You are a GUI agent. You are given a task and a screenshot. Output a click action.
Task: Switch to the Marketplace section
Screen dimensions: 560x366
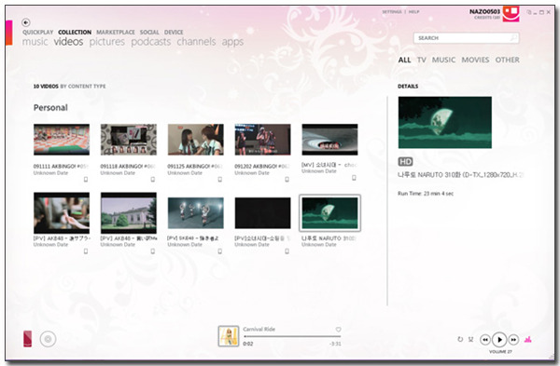pos(116,32)
